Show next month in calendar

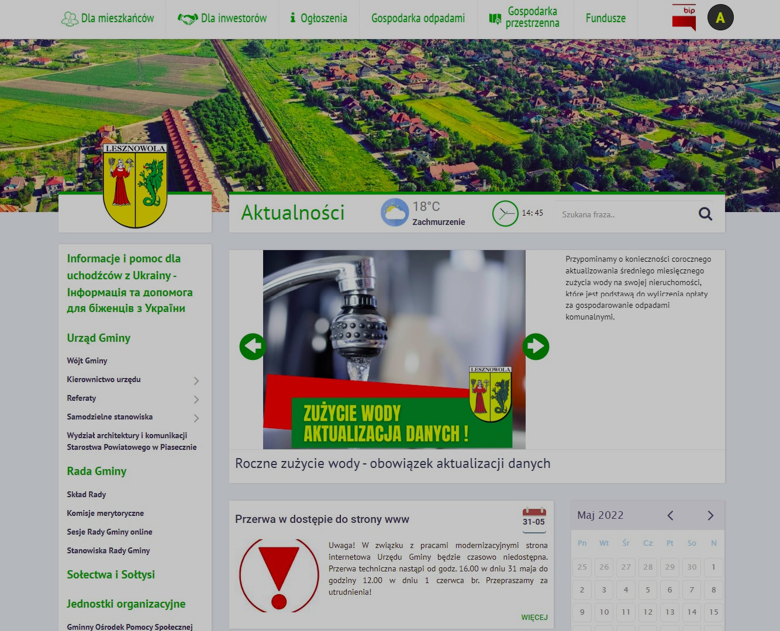[x=710, y=515]
